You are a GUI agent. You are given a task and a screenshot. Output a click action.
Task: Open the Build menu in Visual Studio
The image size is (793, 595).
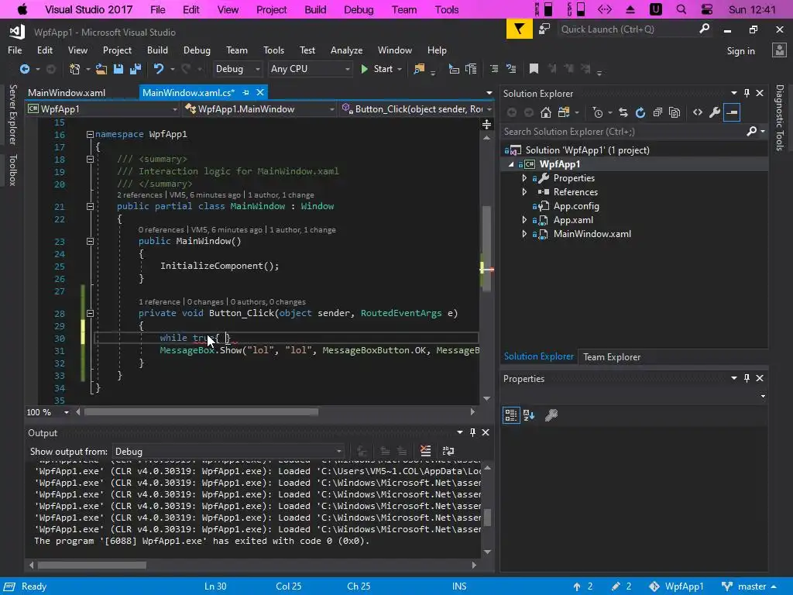tap(157, 50)
